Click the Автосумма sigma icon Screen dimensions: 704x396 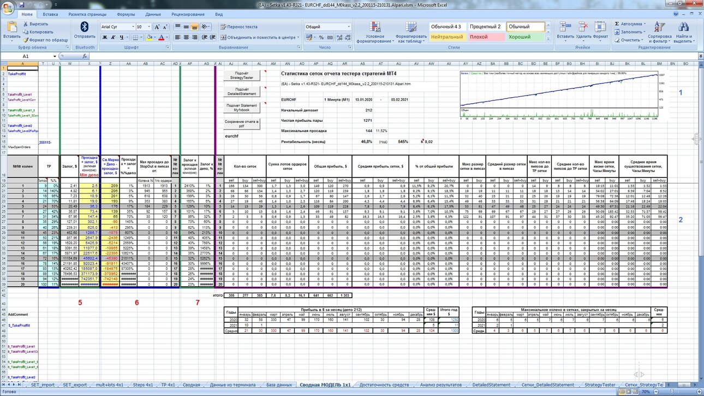tap(617, 24)
